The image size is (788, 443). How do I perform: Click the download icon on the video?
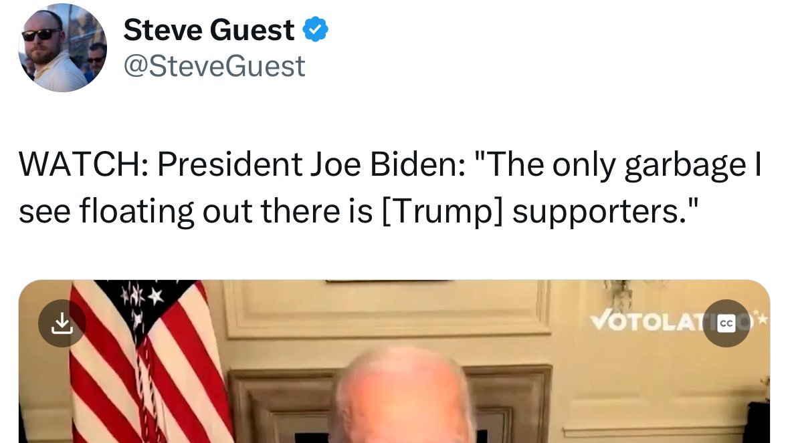62,323
